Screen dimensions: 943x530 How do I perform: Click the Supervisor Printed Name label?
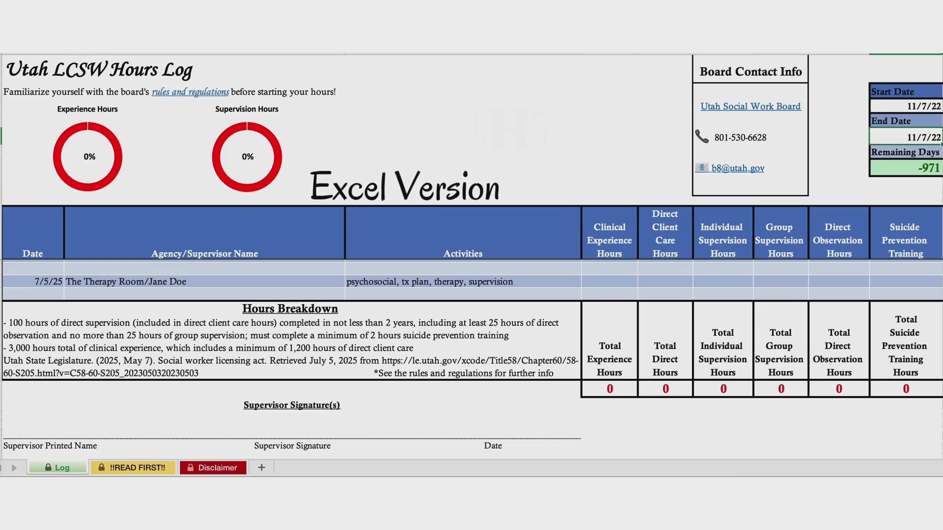coord(50,446)
